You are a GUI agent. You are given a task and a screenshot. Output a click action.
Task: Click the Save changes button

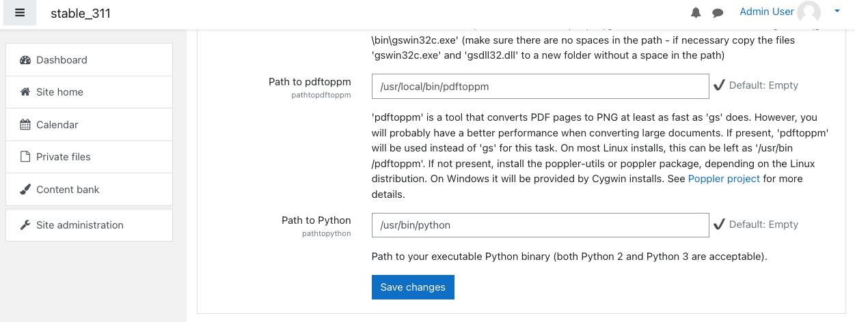[x=413, y=287]
